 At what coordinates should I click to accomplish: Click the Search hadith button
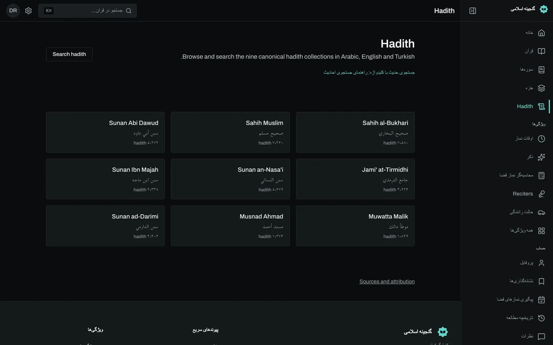(x=69, y=54)
